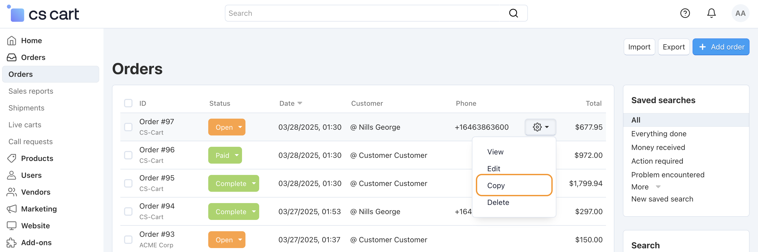Open Live carts in the sidebar

point(25,125)
